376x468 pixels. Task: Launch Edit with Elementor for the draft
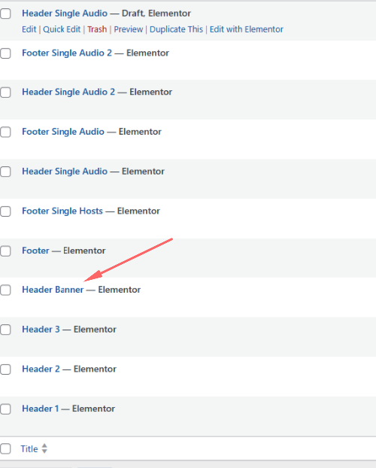(x=246, y=29)
